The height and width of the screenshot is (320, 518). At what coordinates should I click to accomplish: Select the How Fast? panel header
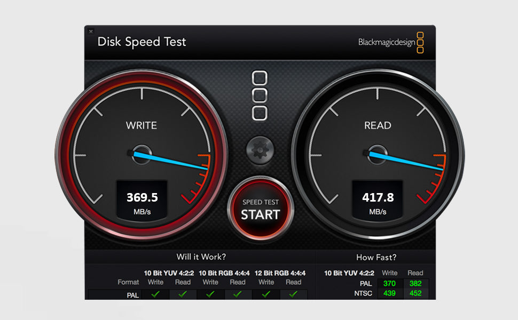pyautogui.click(x=376, y=257)
